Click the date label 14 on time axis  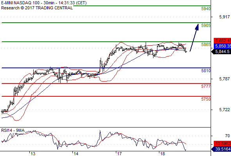76,154
